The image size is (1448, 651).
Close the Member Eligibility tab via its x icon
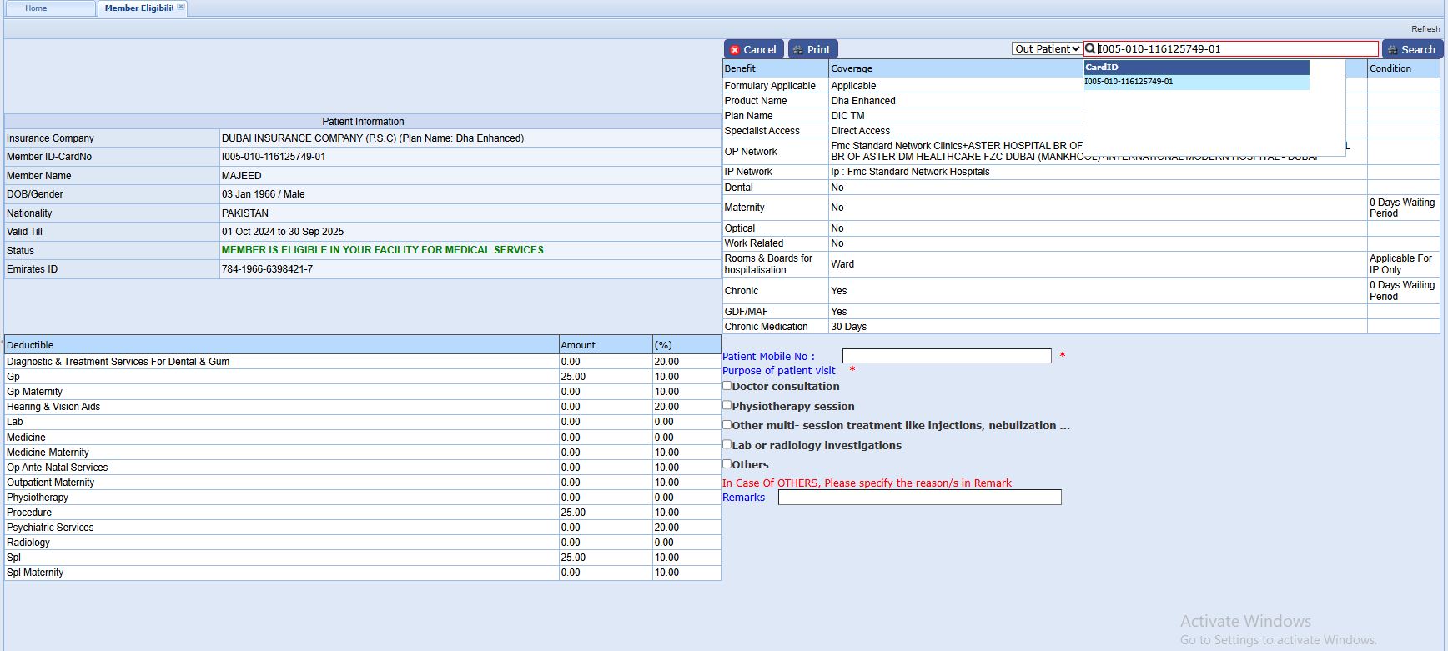point(181,7)
